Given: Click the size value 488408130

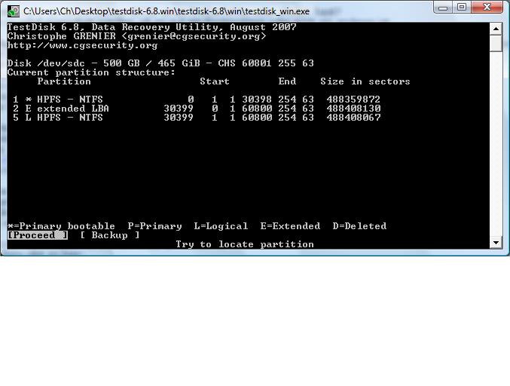Looking at the screenshot, I should click(353, 109).
